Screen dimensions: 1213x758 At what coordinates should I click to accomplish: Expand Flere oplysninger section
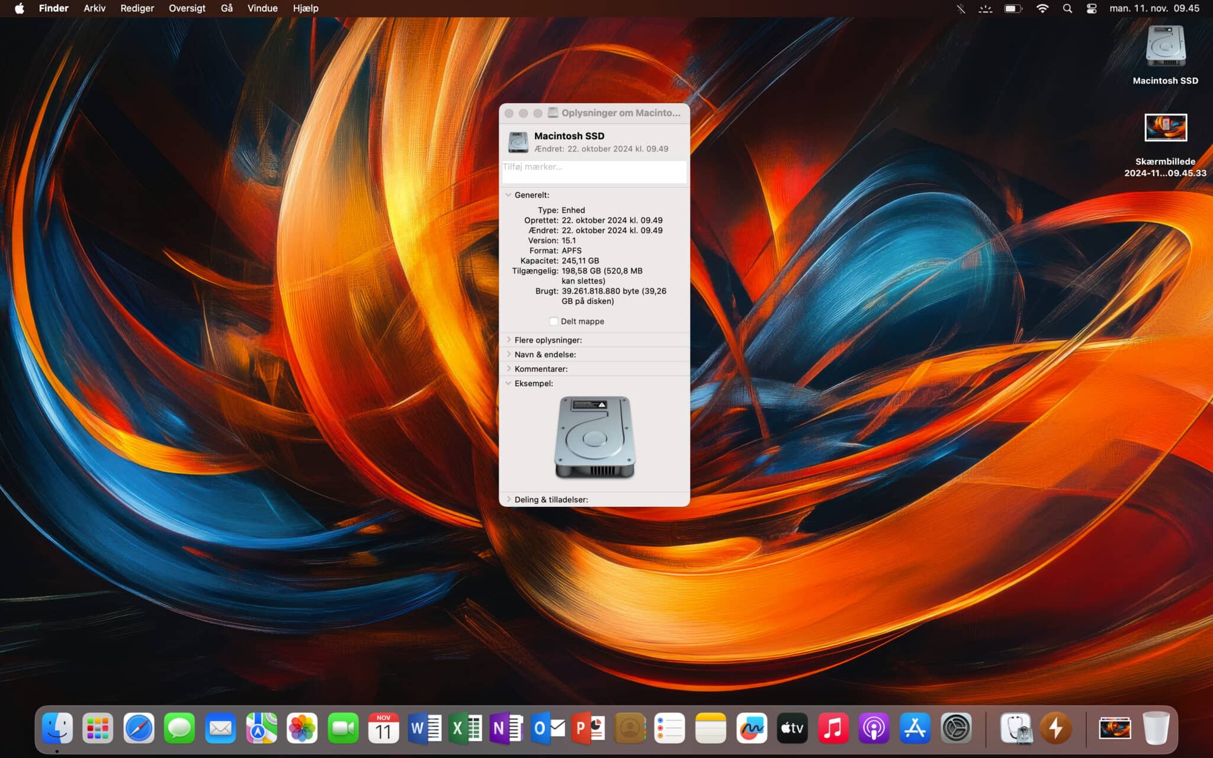508,340
